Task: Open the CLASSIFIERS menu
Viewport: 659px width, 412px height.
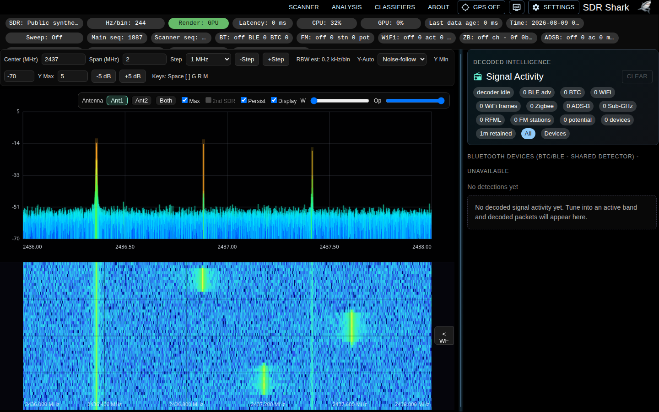Action: pyautogui.click(x=394, y=7)
